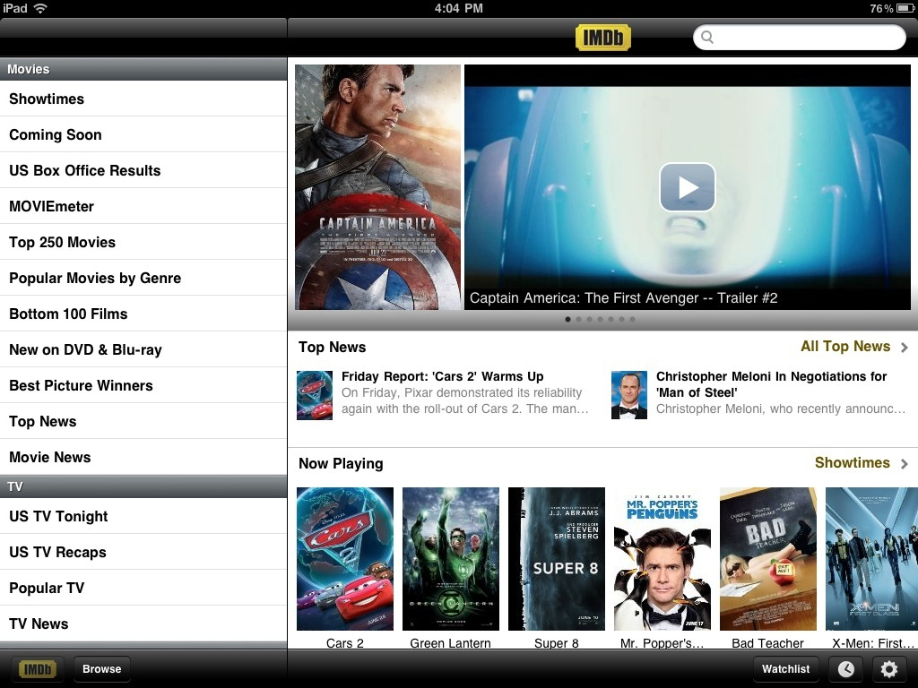The width and height of the screenshot is (918, 688).
Task: Open the Watchlist button
Action: coord(785,668)
